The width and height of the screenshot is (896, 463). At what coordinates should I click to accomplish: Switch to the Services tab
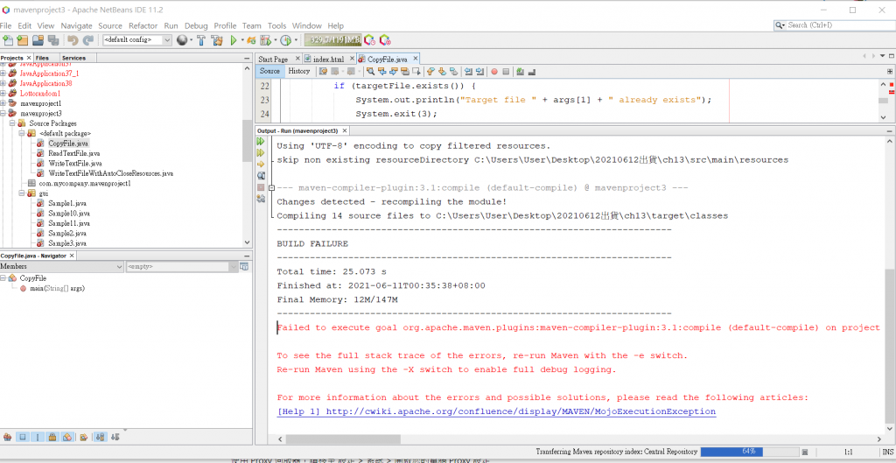tap(73, 58)
